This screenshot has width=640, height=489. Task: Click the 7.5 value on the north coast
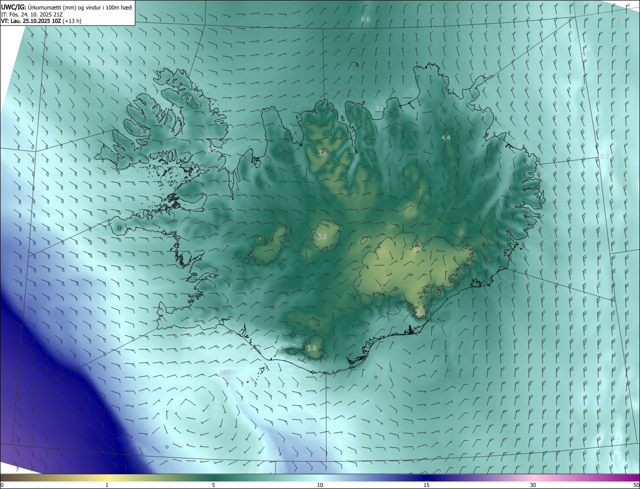[x=379, y=109]
